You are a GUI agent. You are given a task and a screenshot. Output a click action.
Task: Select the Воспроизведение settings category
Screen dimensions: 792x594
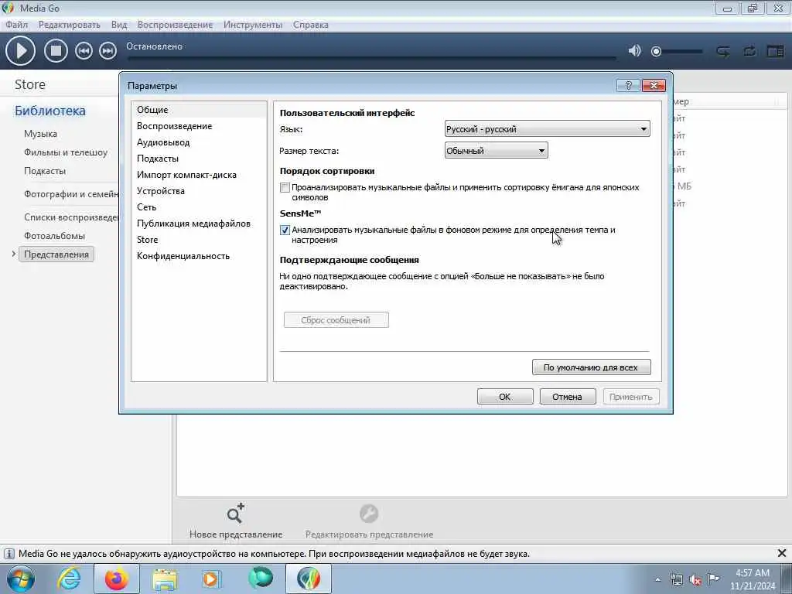click(x=199, y=126)
